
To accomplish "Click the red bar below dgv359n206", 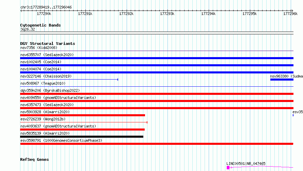I will click(157, 94).
